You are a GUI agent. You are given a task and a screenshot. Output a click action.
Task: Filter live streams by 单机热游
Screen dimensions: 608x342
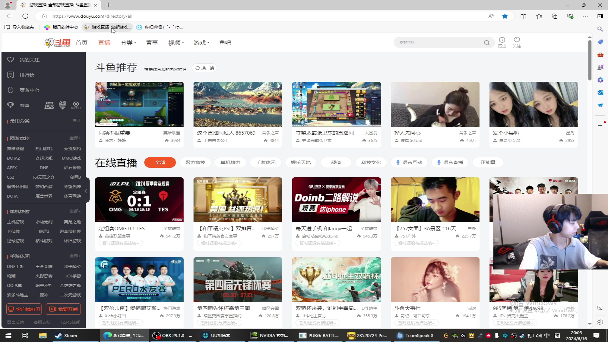(231, 162)
